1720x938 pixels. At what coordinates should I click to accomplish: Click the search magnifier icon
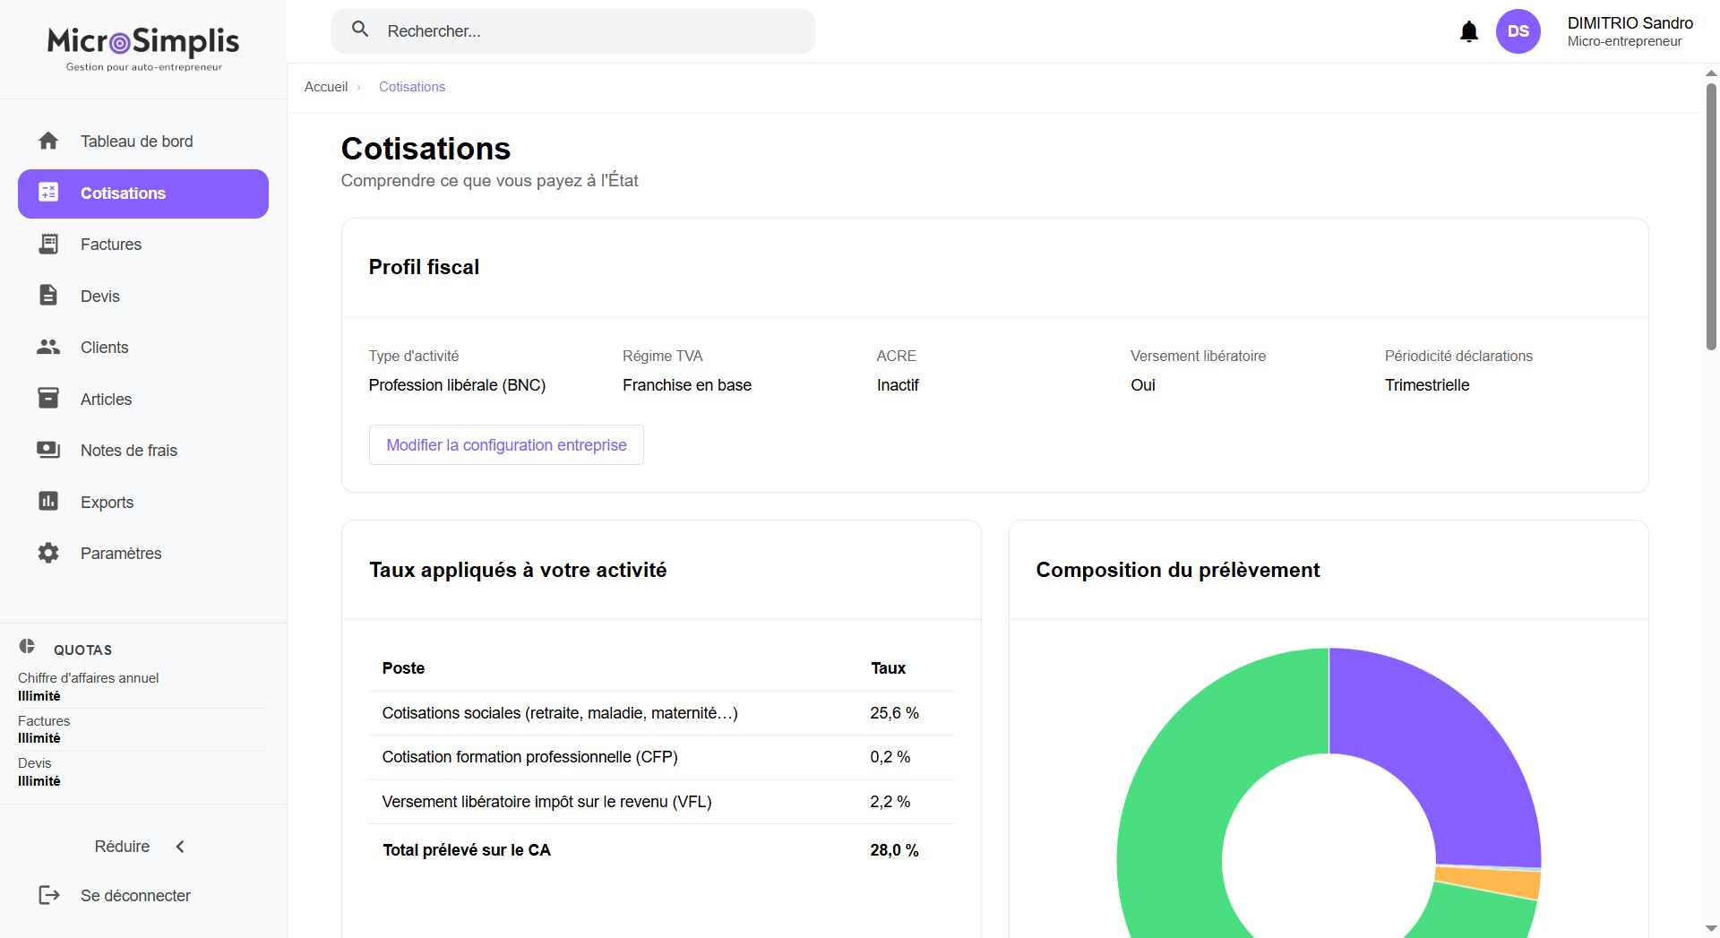click(x=360, y=30)
